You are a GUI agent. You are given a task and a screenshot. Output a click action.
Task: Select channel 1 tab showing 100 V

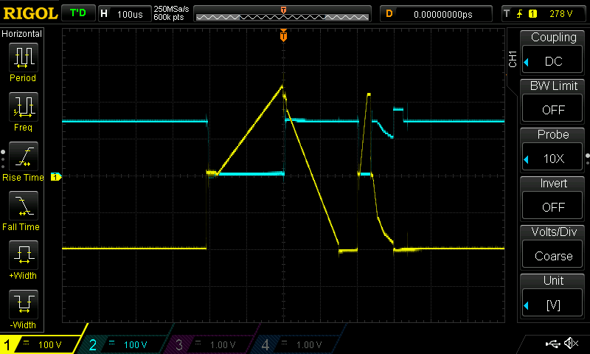(x=41, y=344)
